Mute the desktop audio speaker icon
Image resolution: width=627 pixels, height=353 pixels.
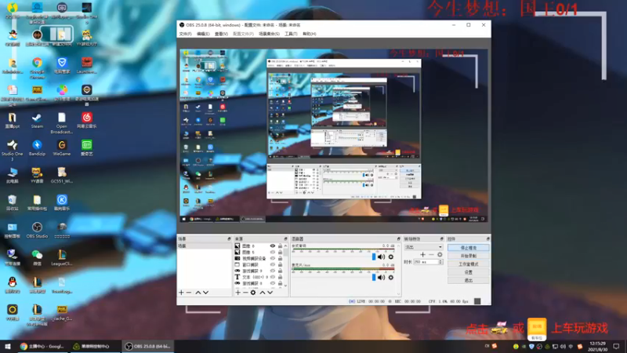pyautogui.click(x=382, y=257)
